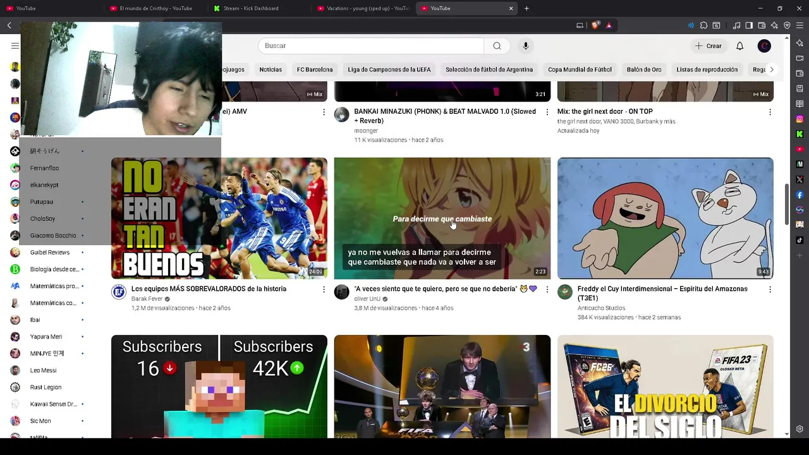Add a new item to the browser sidebar
This screenshot has width=809, height=455.
pos(800,255)
